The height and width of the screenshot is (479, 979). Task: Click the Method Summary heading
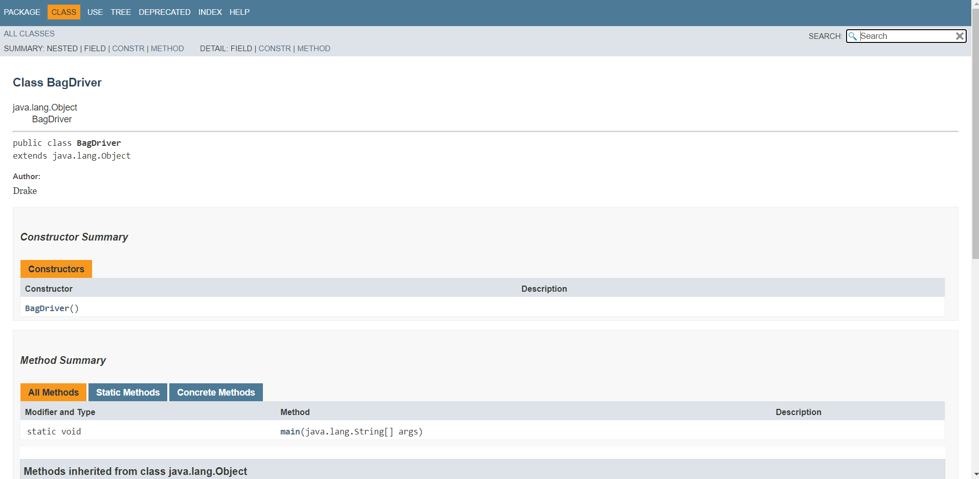click(x=63, y=361)
